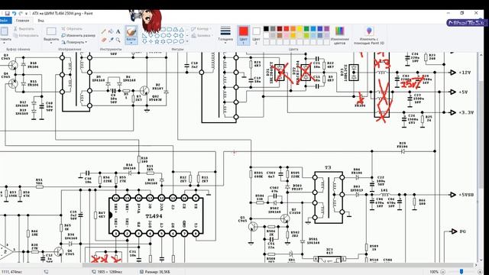Image resolution: width=489 pixels, height=275 pixels.
Task: Select the Color picker eyedropper tool
Action: pos(111,40)
